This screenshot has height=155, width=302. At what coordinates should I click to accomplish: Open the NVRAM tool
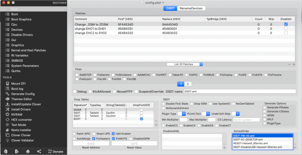(x=17, y=114)
